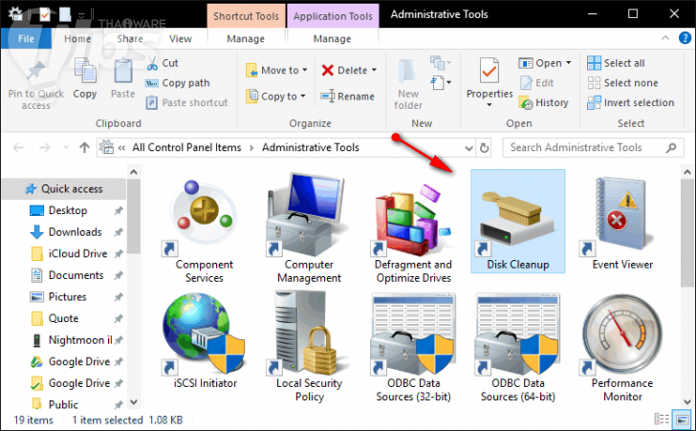Click All Control Panel Items breadcrumb

click(186, 147)
